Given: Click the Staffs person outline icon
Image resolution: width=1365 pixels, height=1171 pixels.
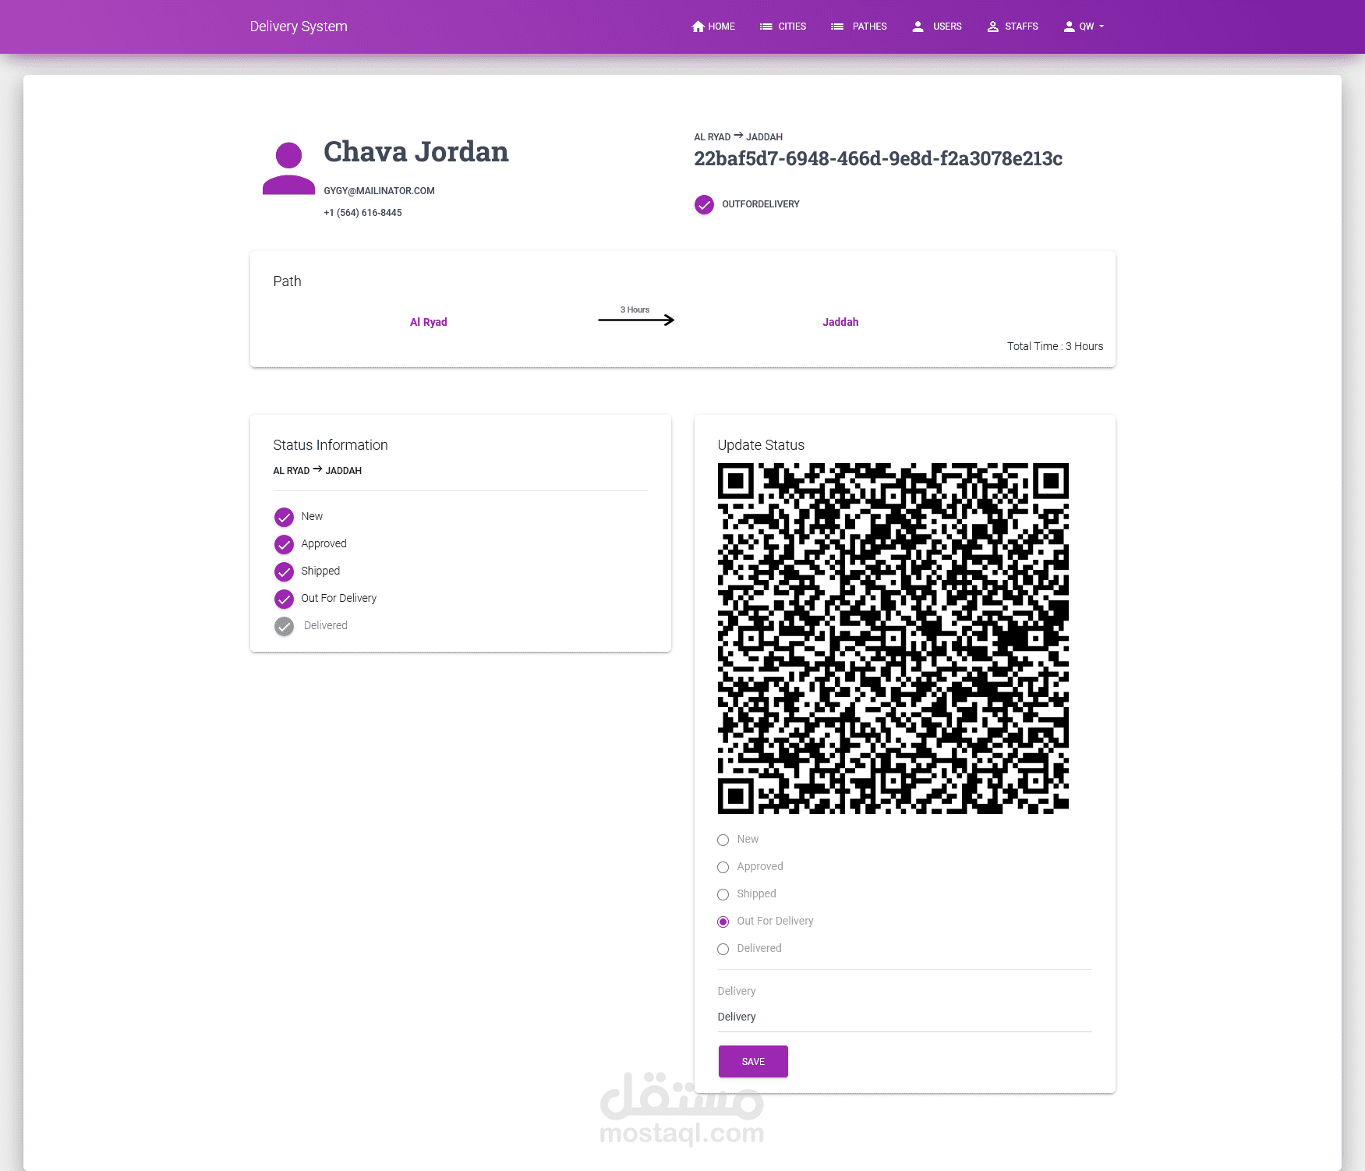Looking at the screenshot, I should [x=992, y=27].
